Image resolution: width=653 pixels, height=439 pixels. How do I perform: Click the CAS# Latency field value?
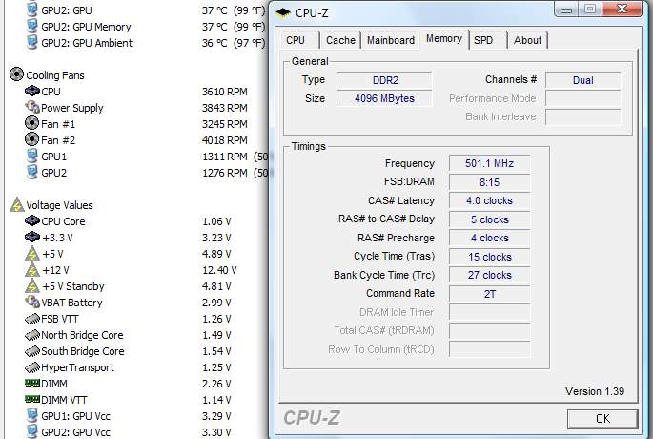(x=489, y=200)
